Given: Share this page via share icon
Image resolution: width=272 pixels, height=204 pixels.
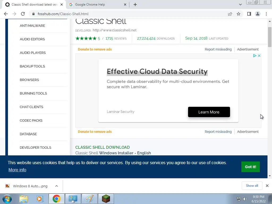Looking at the screenshot, I should click(230, 14).
